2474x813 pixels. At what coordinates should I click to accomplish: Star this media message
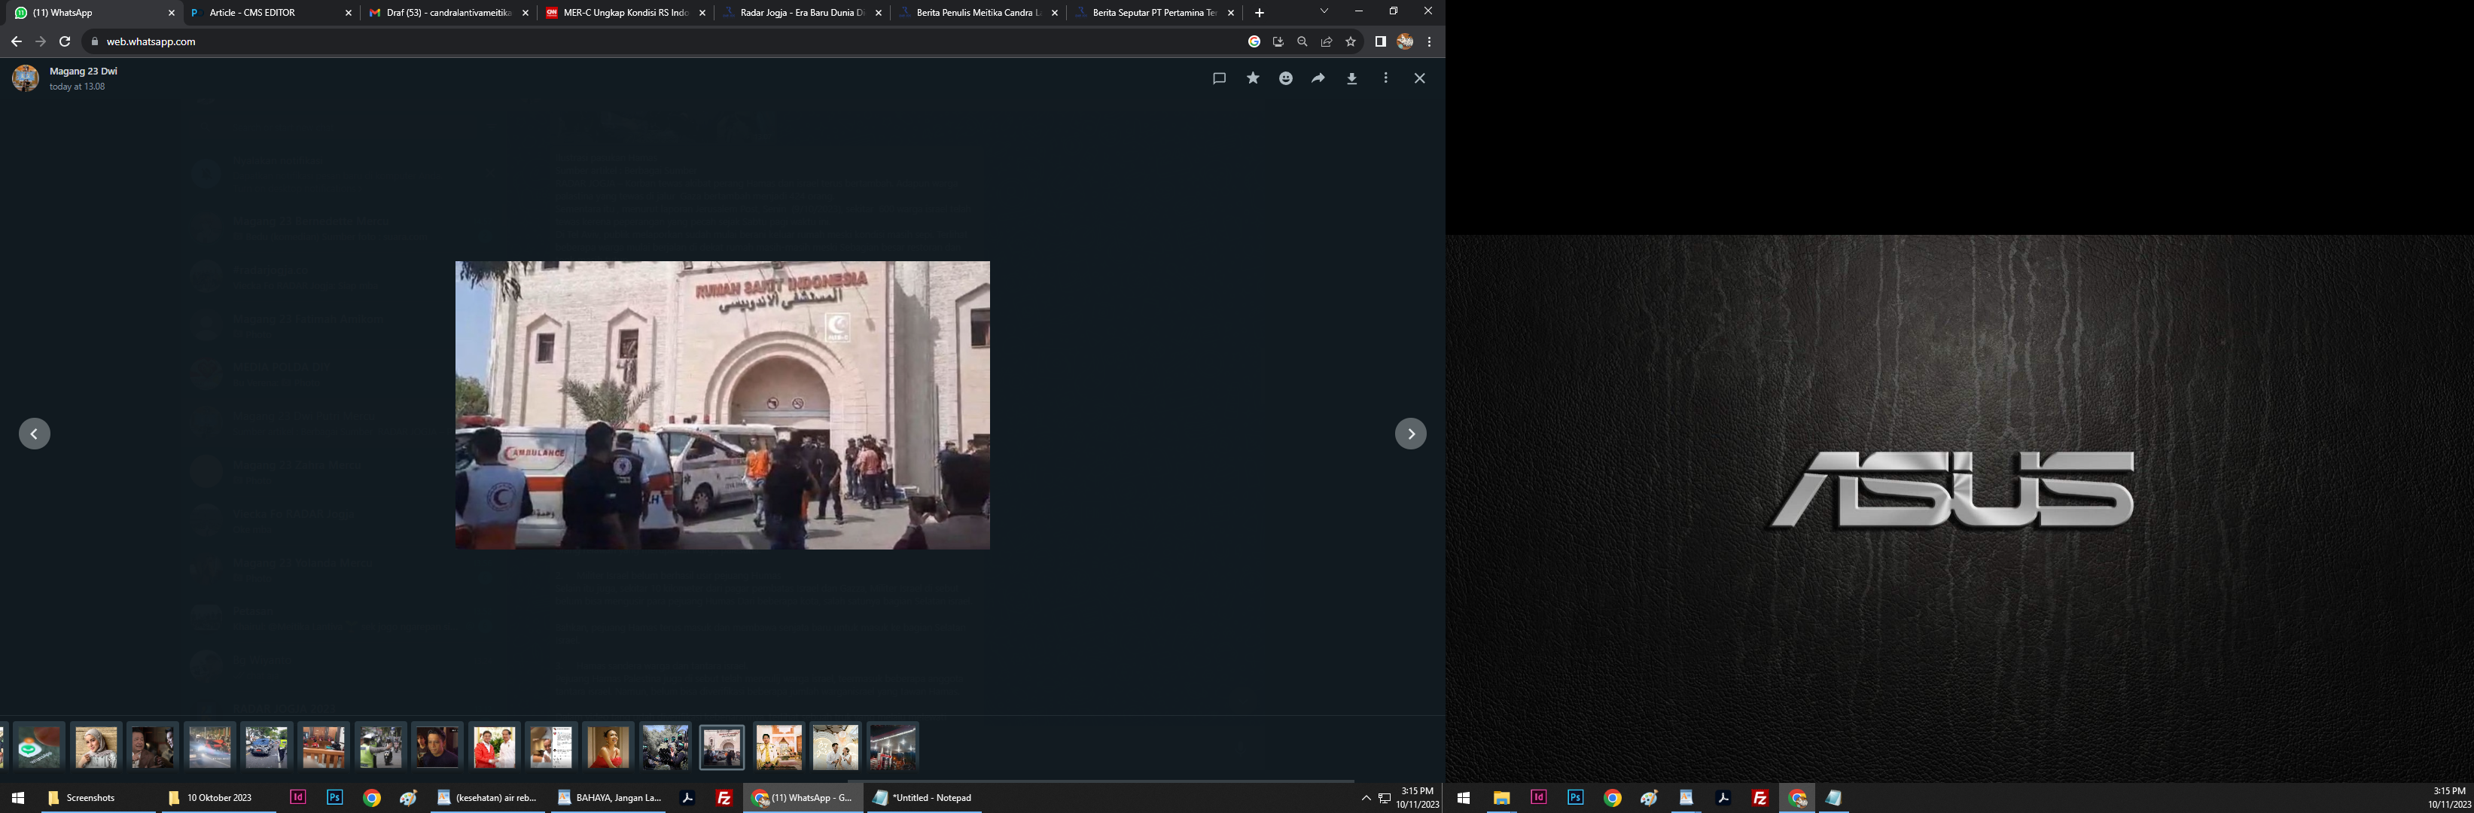(1252, 79)
